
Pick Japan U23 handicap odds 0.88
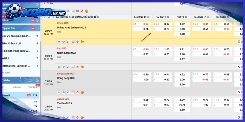[142, 100]
